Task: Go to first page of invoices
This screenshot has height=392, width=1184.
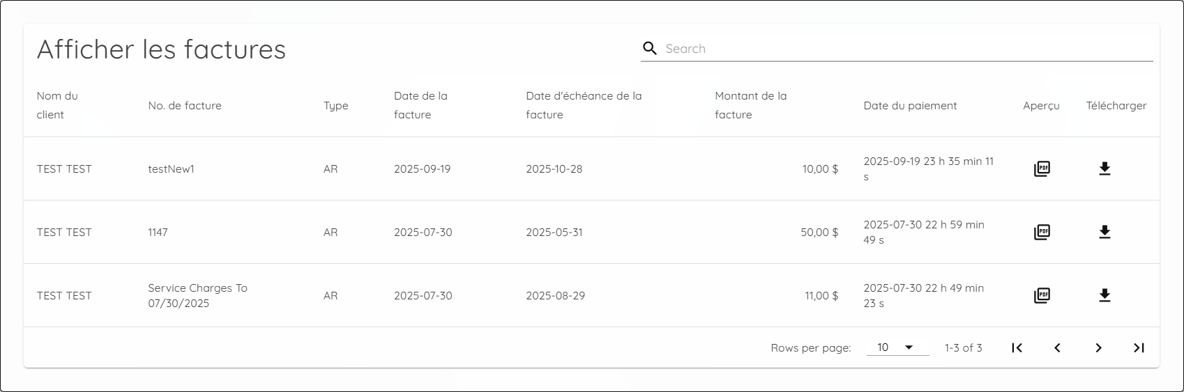Action: pyautogui.click(x=1017, y=347)
